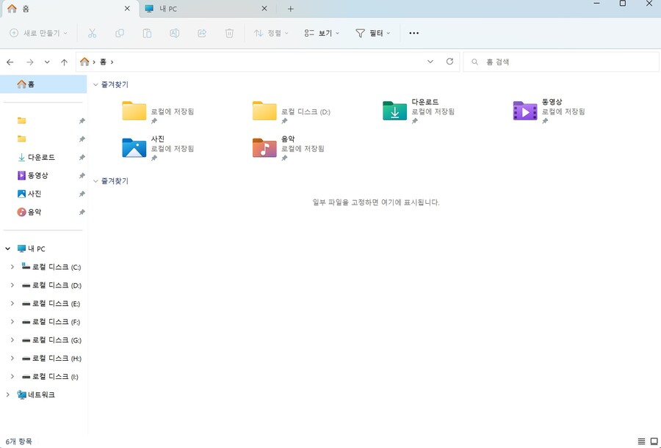This screenshot has width=661, height=448.
Task: Click the Rename icon in toolbar
Action: click(175, 33)
